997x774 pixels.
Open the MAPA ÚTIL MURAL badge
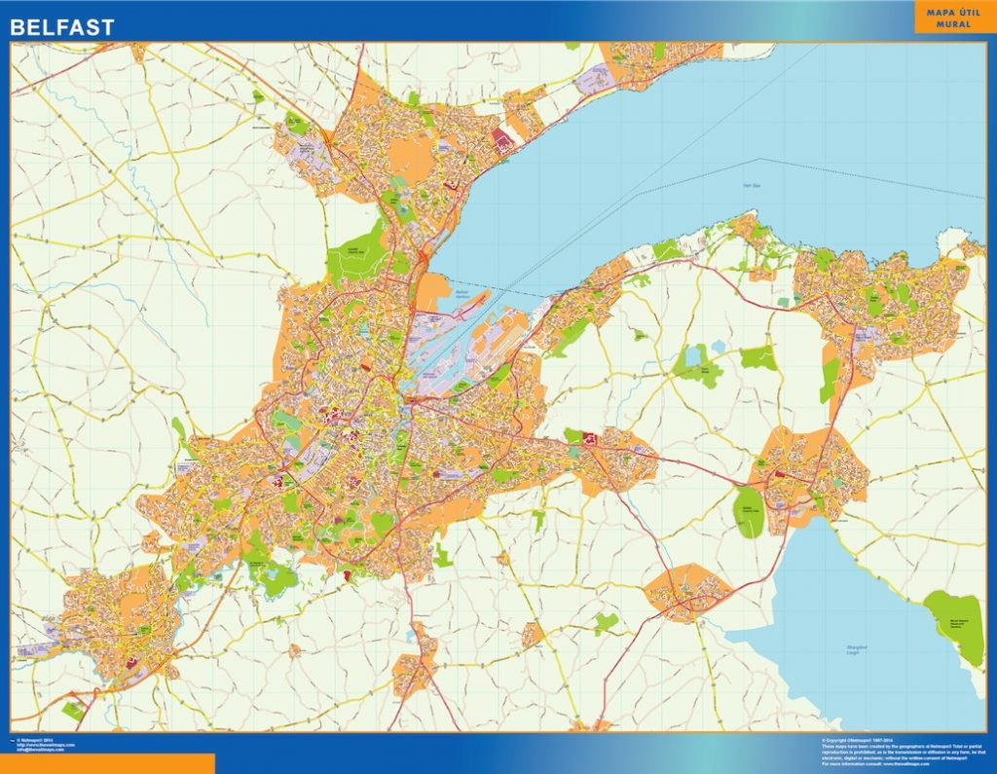coord(952,19)
